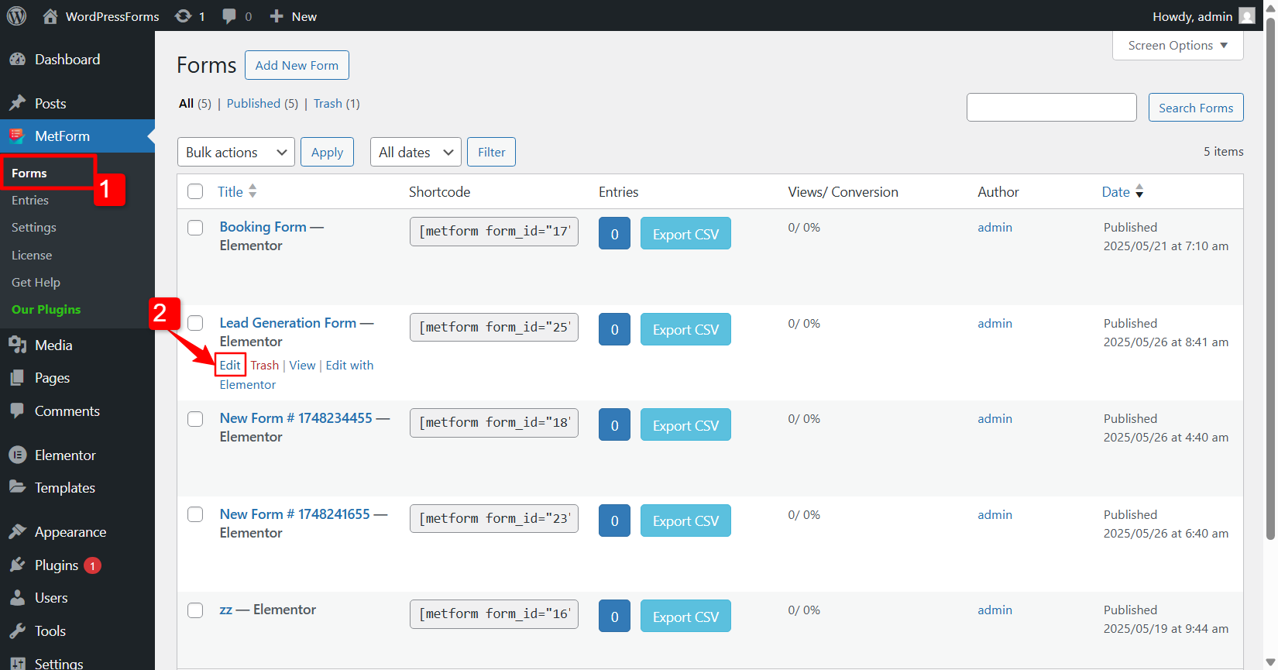Click the home icon beside WordPressForms
This screenshot has width=1278, height=670.
pyautogui.click(x=50, y=16)
